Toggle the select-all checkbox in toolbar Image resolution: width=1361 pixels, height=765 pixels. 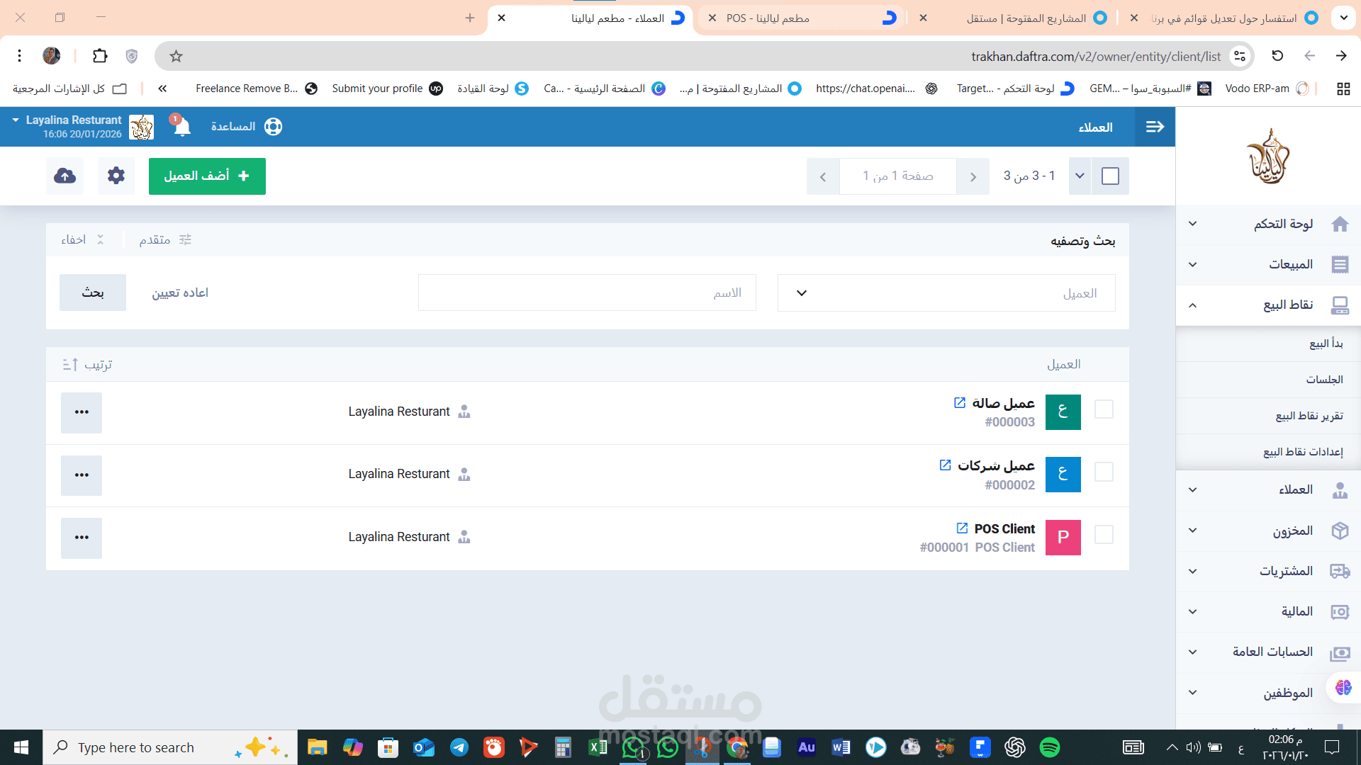click(1110, 176)
